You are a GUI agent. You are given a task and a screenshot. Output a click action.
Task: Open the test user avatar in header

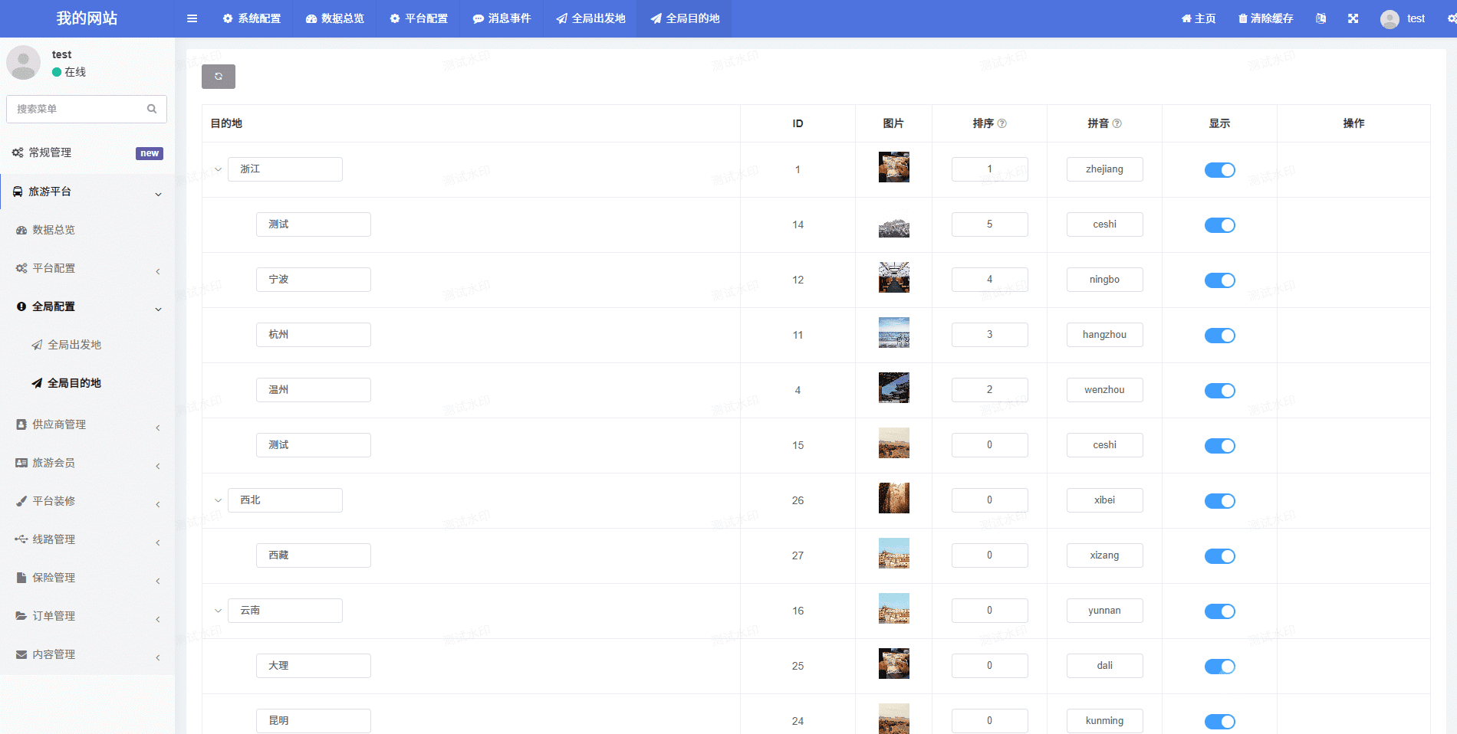(x=1390, y=19)
